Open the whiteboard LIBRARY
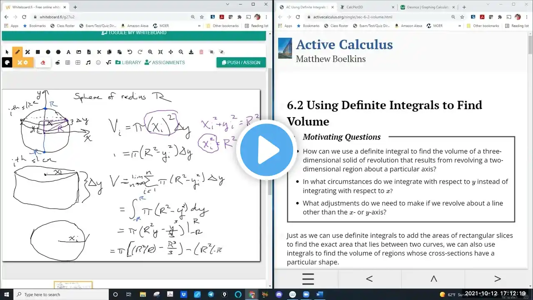This screenshot has width=533, height=300. [x=128, y=62]
